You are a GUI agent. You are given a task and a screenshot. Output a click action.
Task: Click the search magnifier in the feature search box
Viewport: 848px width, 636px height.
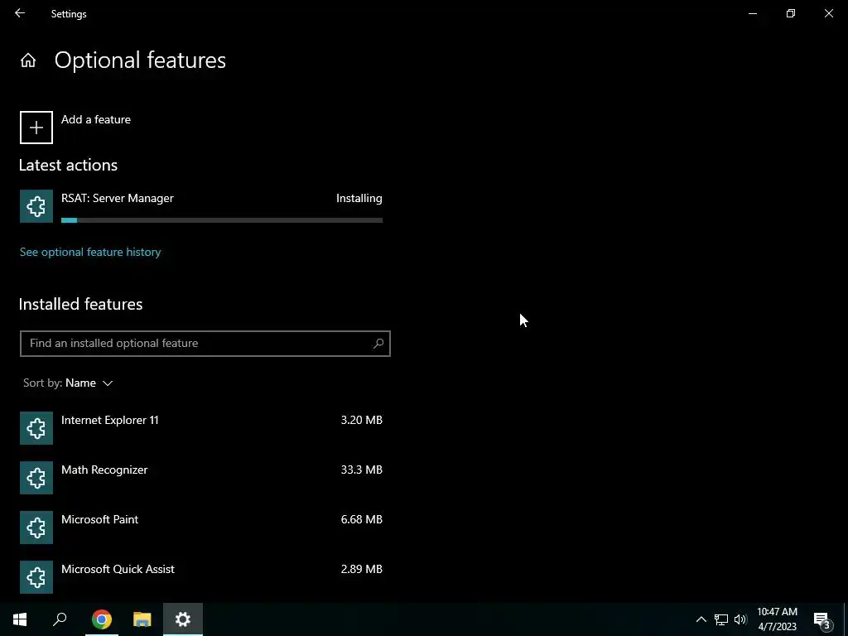pyautogui.click(x=378, y=344)
